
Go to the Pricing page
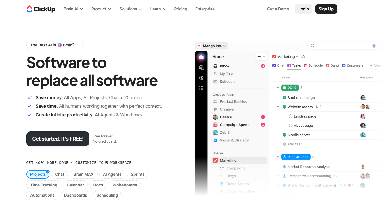181,9
